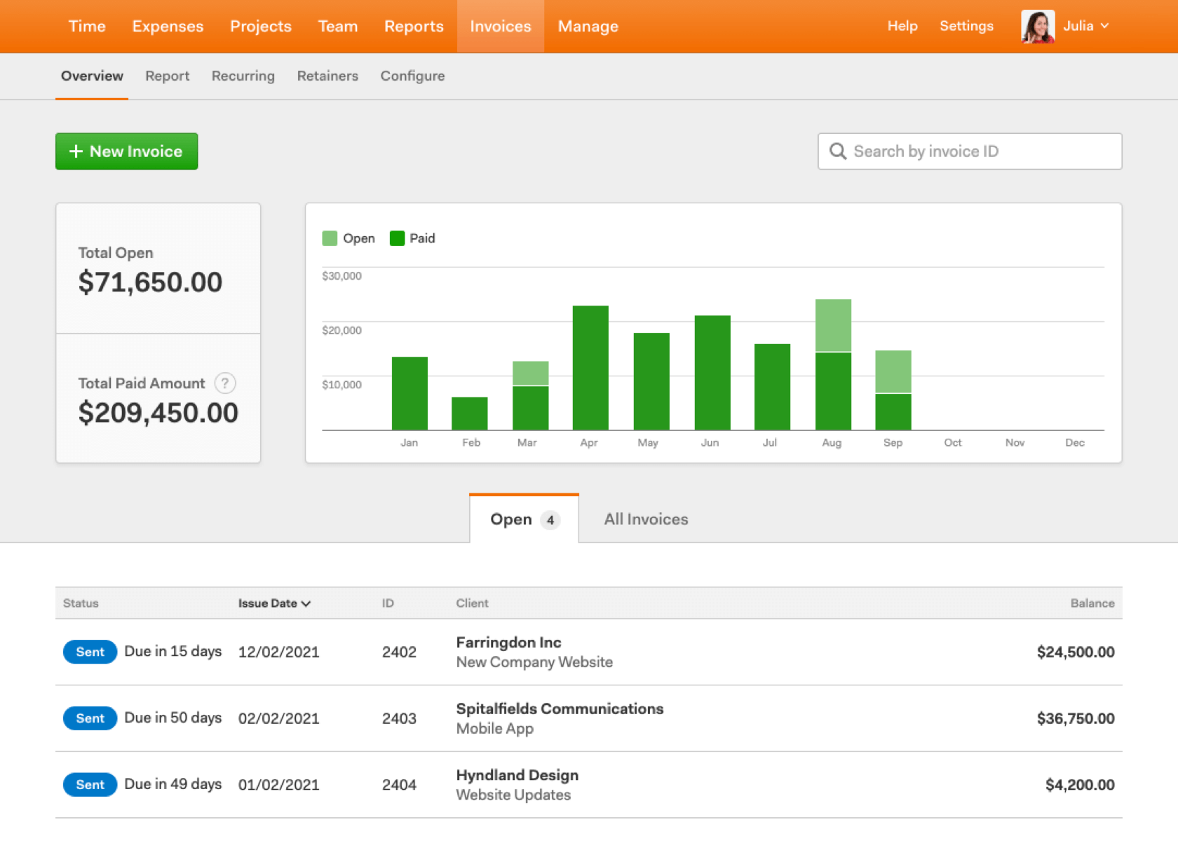This screenshot has height=841, width=1178.
Task: Select the green Open legend swatch
Action: pos(329,238)
